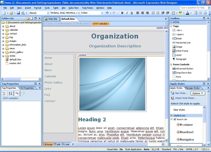
Task: Collapse the Tags section in Toolbox
Action: (171, 26)
